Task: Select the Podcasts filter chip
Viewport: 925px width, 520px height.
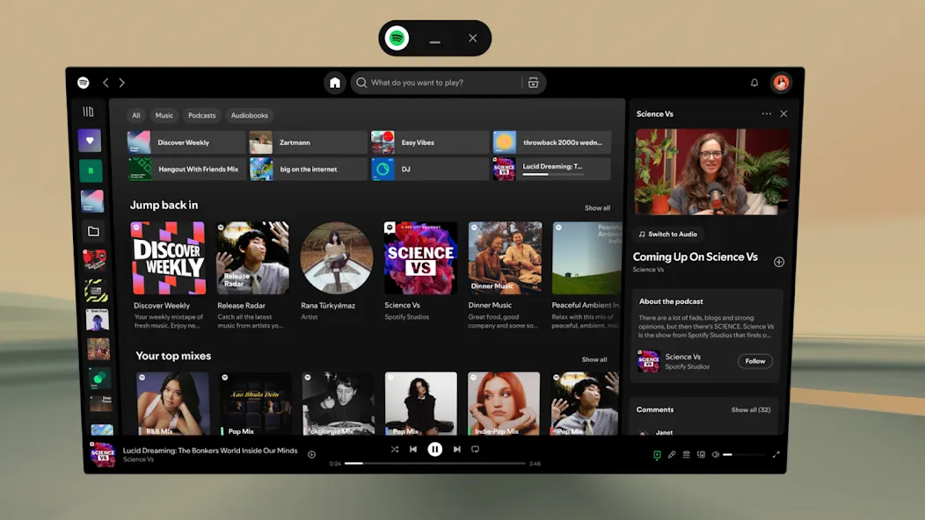Action: point(201,116)
